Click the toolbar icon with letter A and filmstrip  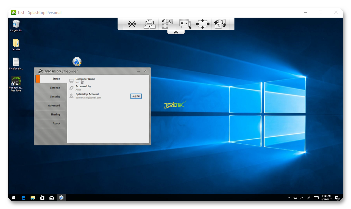[167, 24]
